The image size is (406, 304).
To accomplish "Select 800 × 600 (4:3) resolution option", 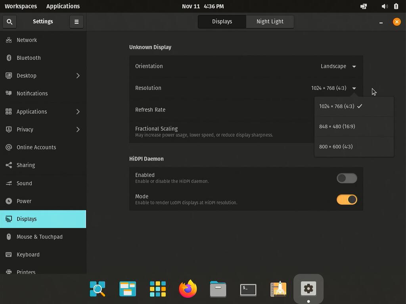I will pyautogui.click(x=354, y=146).
